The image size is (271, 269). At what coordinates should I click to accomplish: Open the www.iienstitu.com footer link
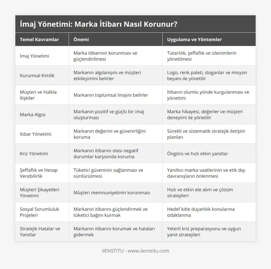click(x=148, y=251)
